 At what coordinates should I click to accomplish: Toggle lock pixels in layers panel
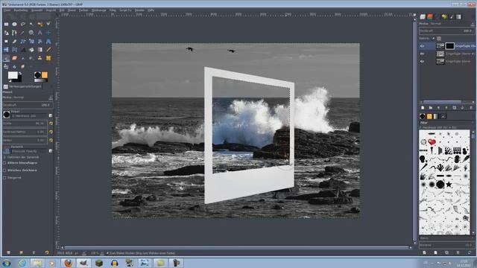pyautogui.click(x=433, y=39)
